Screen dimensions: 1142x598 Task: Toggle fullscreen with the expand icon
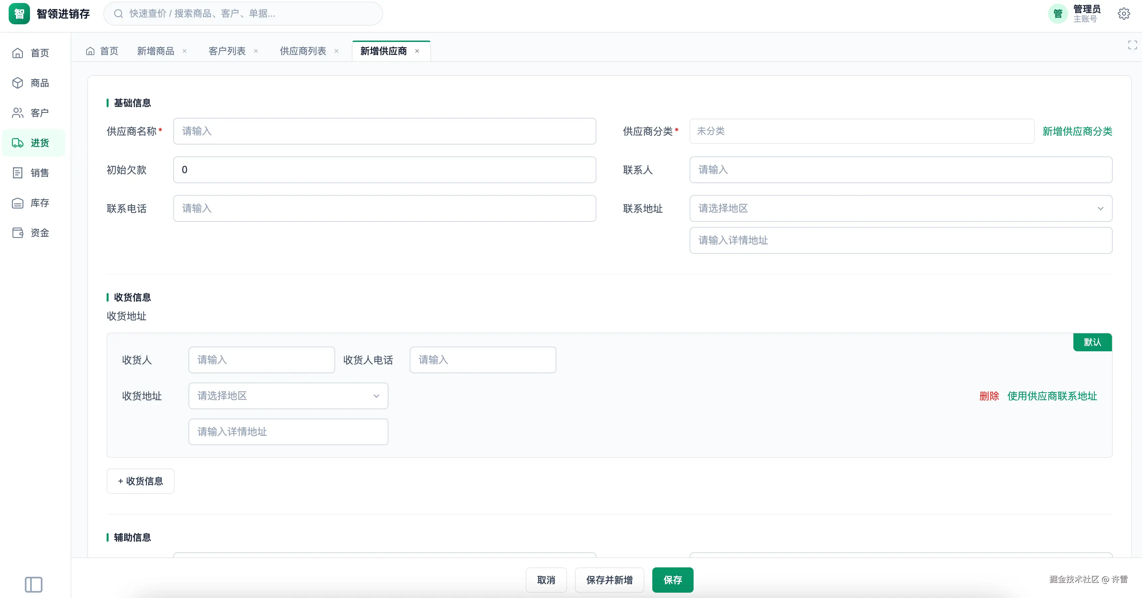point(1132,45)
